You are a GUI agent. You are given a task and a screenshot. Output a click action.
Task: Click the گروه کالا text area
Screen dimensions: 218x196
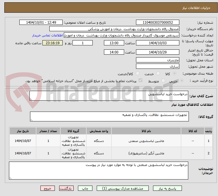(109, 117)
